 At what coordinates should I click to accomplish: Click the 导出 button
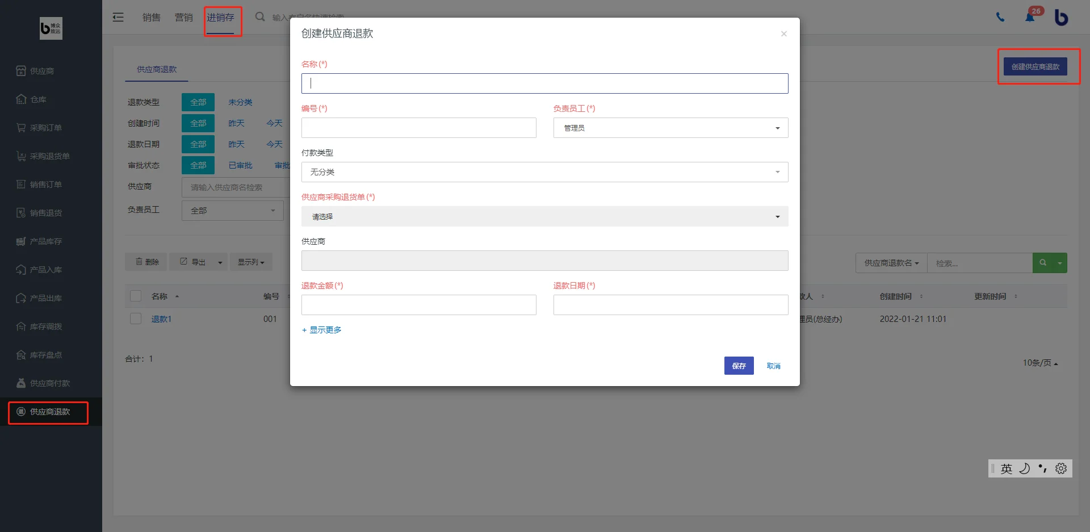[192, 262]
